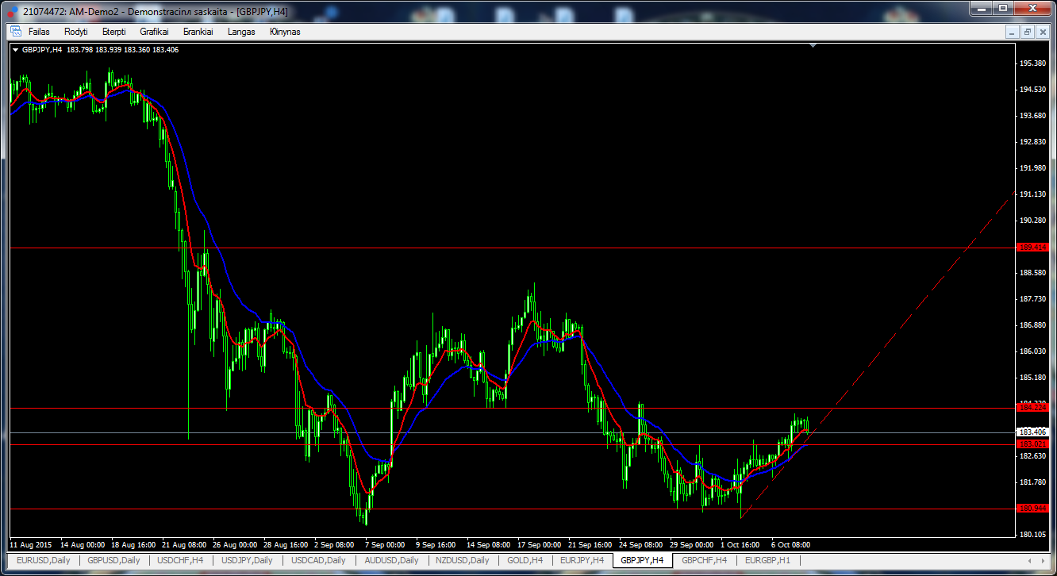The height and width of the screenshot is (576, 1057).
Task: Minimize the main MetaTrader window
Action: point(982,8)
